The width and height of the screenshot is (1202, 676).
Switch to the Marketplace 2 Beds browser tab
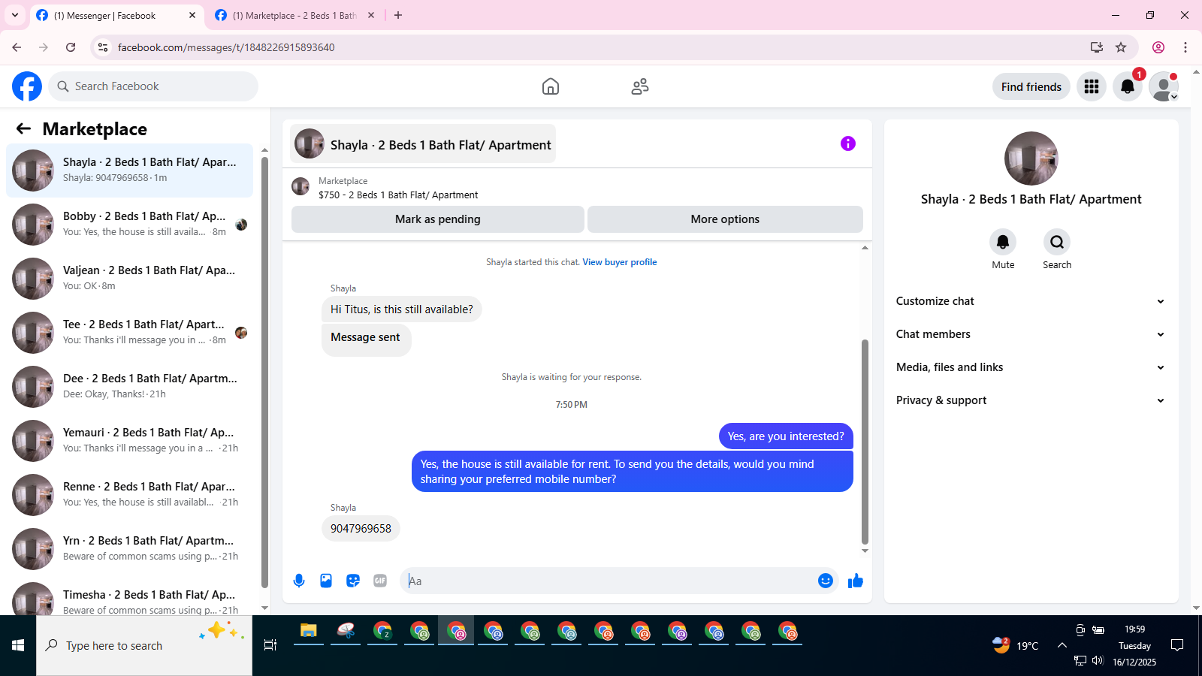(x=294, y=15)
